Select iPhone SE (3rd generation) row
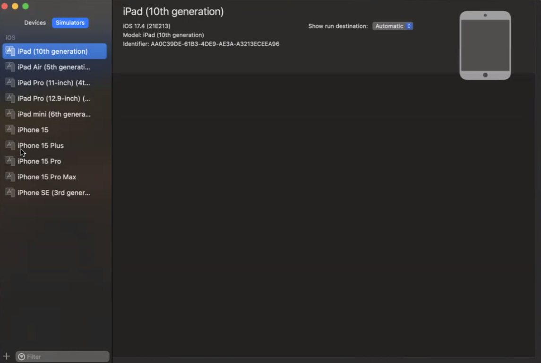Screen dimensions: 541x363 click(54, 193)
